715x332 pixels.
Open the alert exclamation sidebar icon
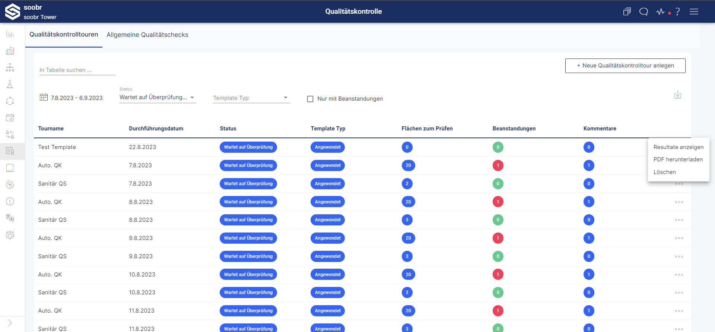pyautogui.click(x=10, y=201)
